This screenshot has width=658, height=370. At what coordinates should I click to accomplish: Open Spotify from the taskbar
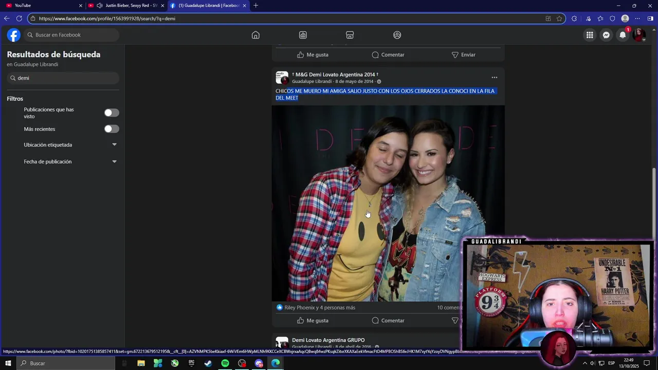click(225, 363)
